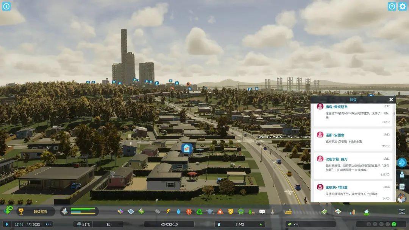409x230 pixels.
Task: Open the Zones tool in the toolbar
Action: 120,211
